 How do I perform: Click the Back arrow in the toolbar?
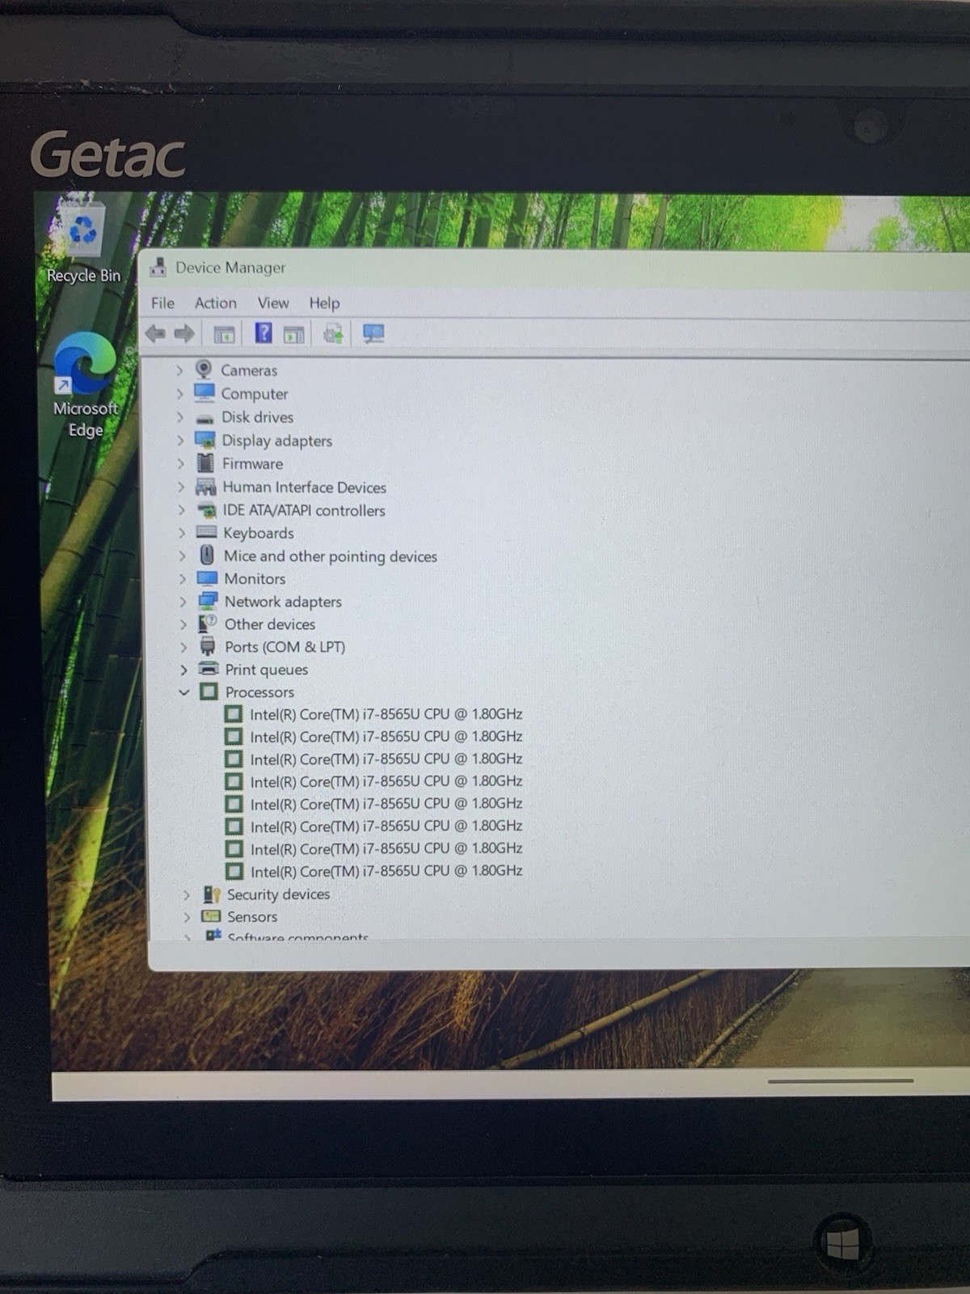click(155, 333)
